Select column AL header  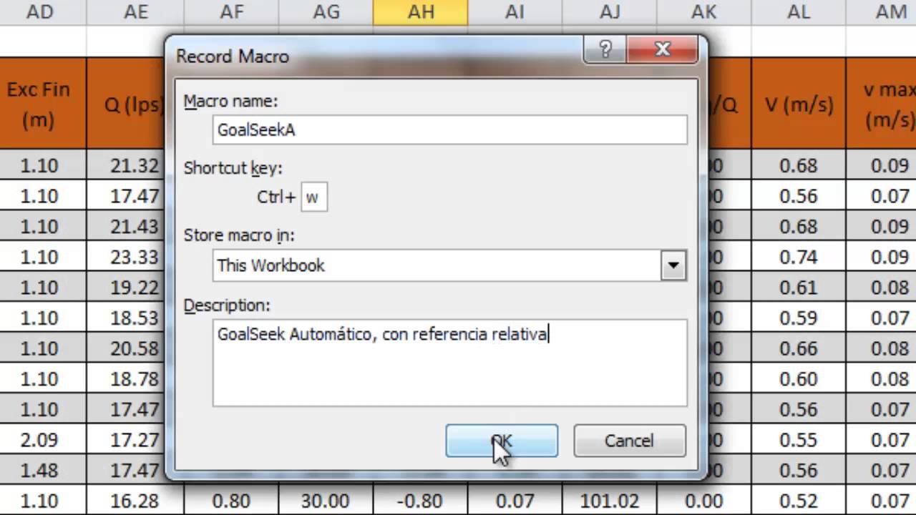(798, 11)
